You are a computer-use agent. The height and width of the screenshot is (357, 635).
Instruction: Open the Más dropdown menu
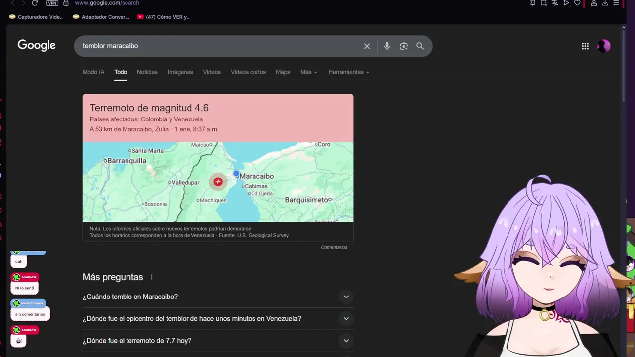point(308,72)
